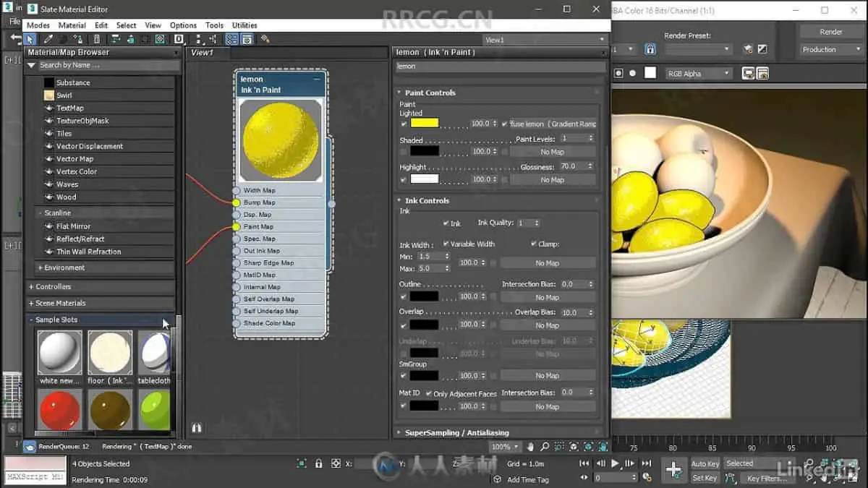
Task: Click the yellow Lighted color swatch
Action: click(424, 124)
